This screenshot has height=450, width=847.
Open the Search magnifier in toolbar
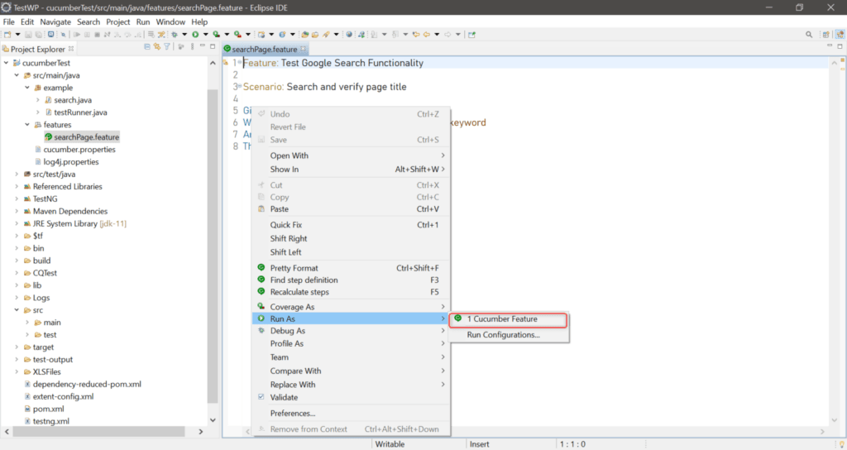click(x=809, y=35)
